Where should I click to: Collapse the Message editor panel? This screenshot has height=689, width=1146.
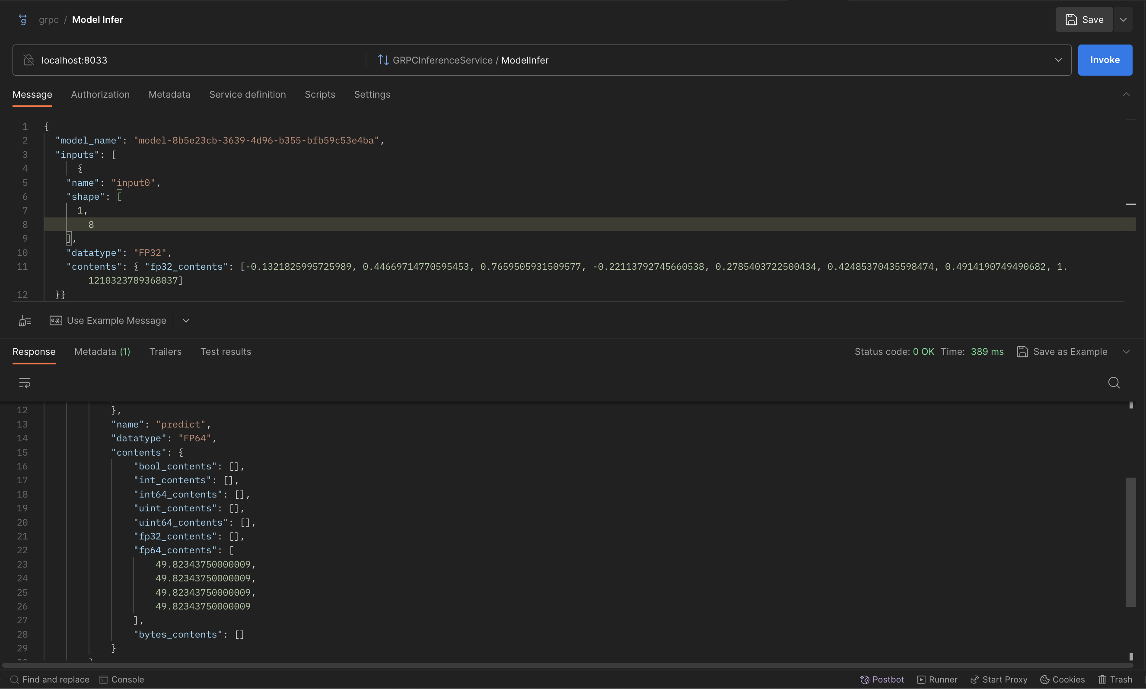1127,94
